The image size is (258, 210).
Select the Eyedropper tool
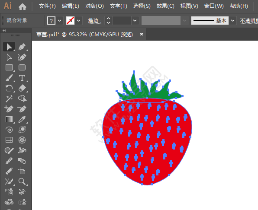click(22, 119)
